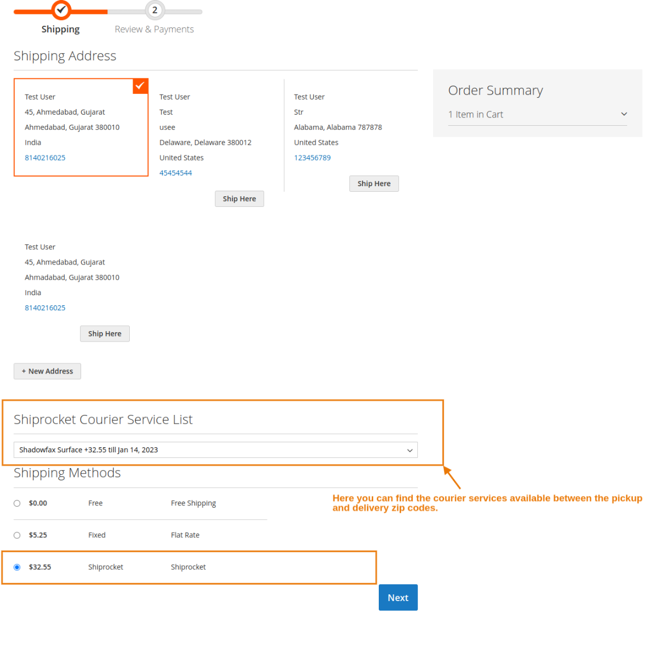The height and width of the screenshot is (671, 649).
Task: Click the orange checkmark badge on selected address
Action: 140,86
